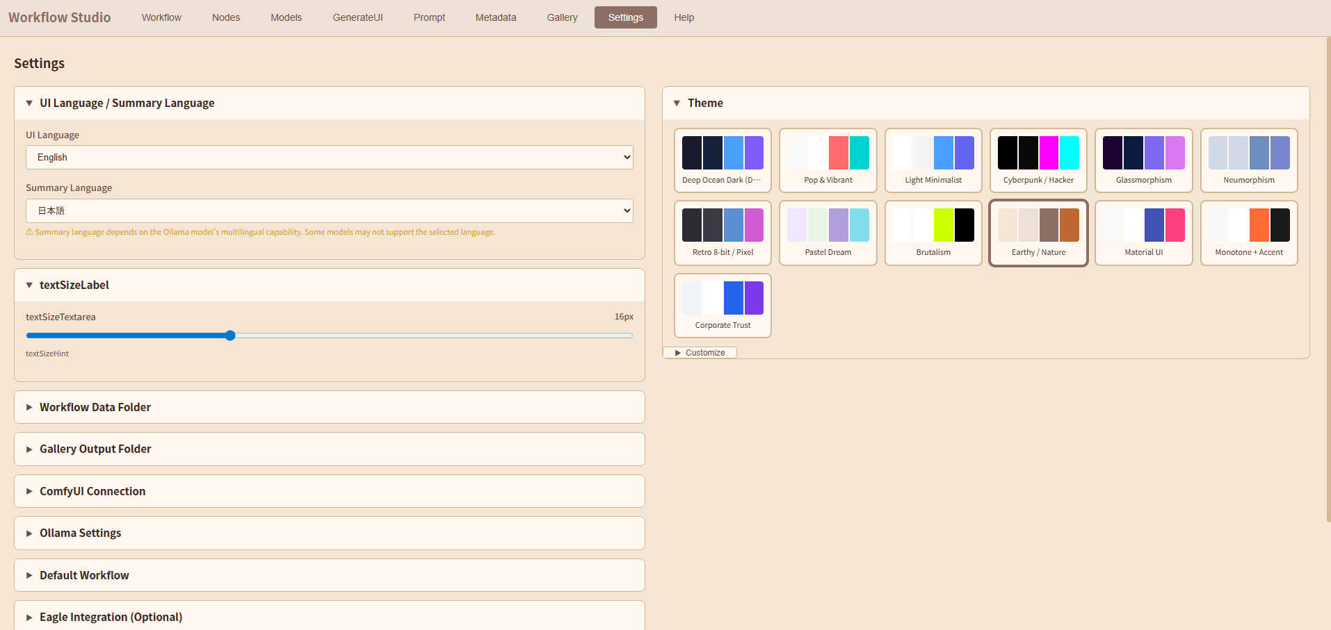The image size is (1331, 630).
Task: Expand the Gallery Output Folder section
Action: pos(330,449)
